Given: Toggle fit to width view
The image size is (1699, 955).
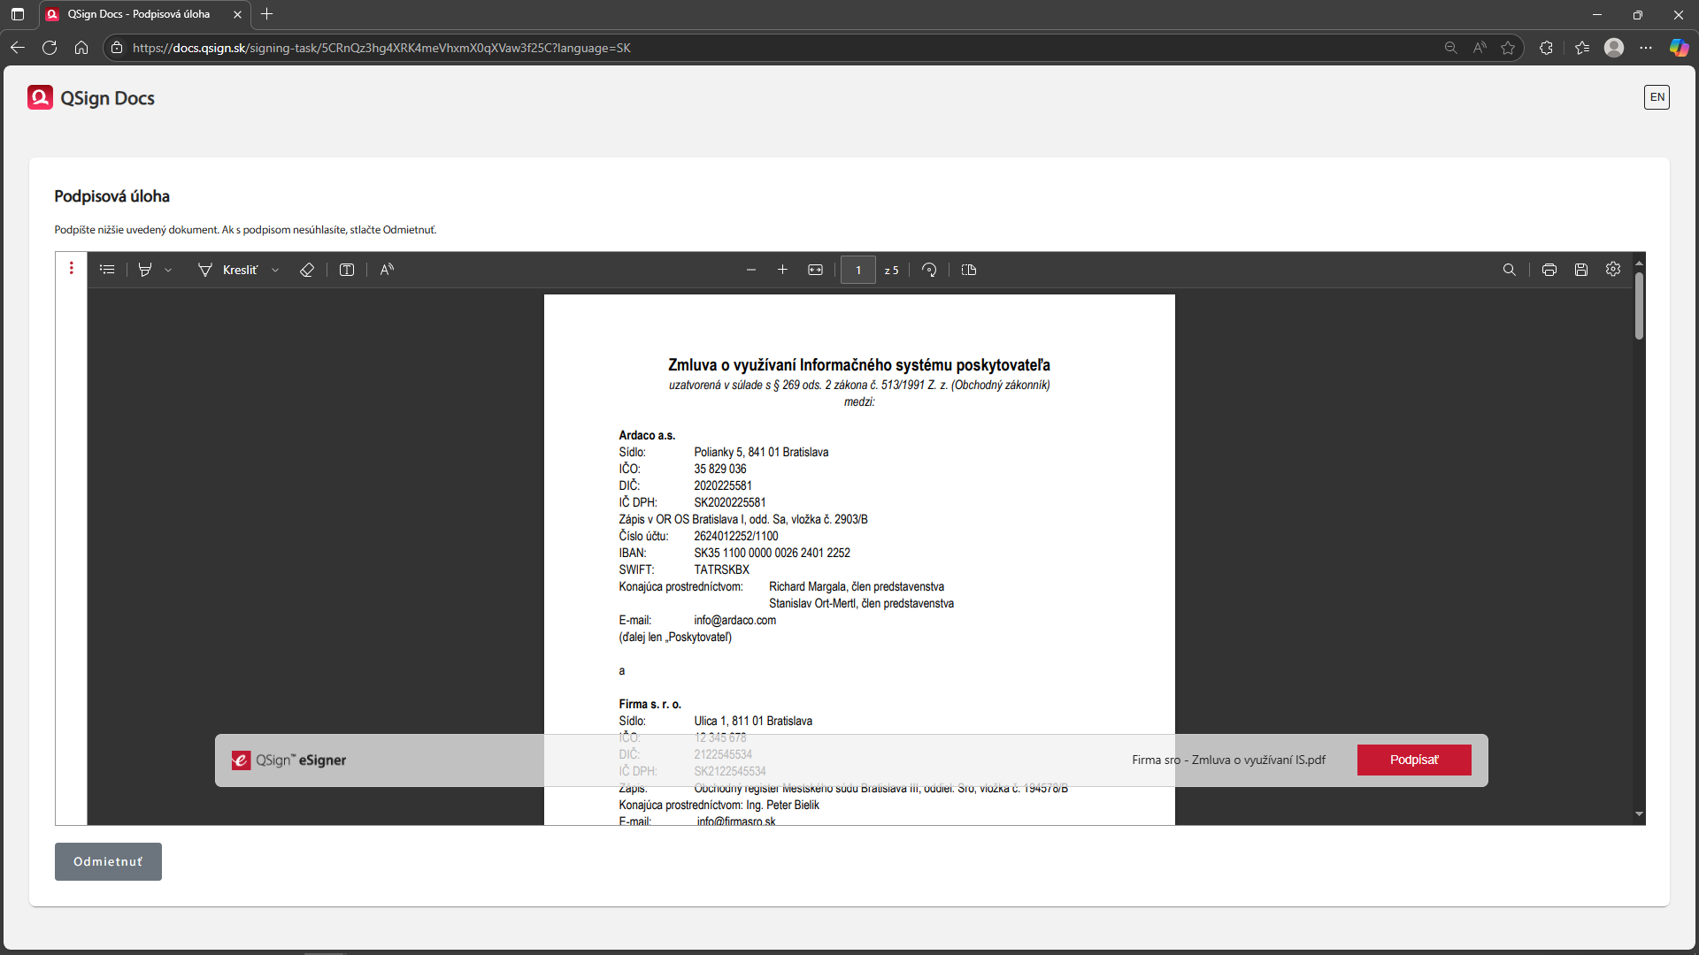Looking at the screenshot, I should point(815,270).
